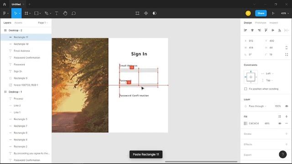This screenshot has height=164, width=292.
Task: Switch to Inspect tab
Action: pyautogui.click(x=274, y=23)
